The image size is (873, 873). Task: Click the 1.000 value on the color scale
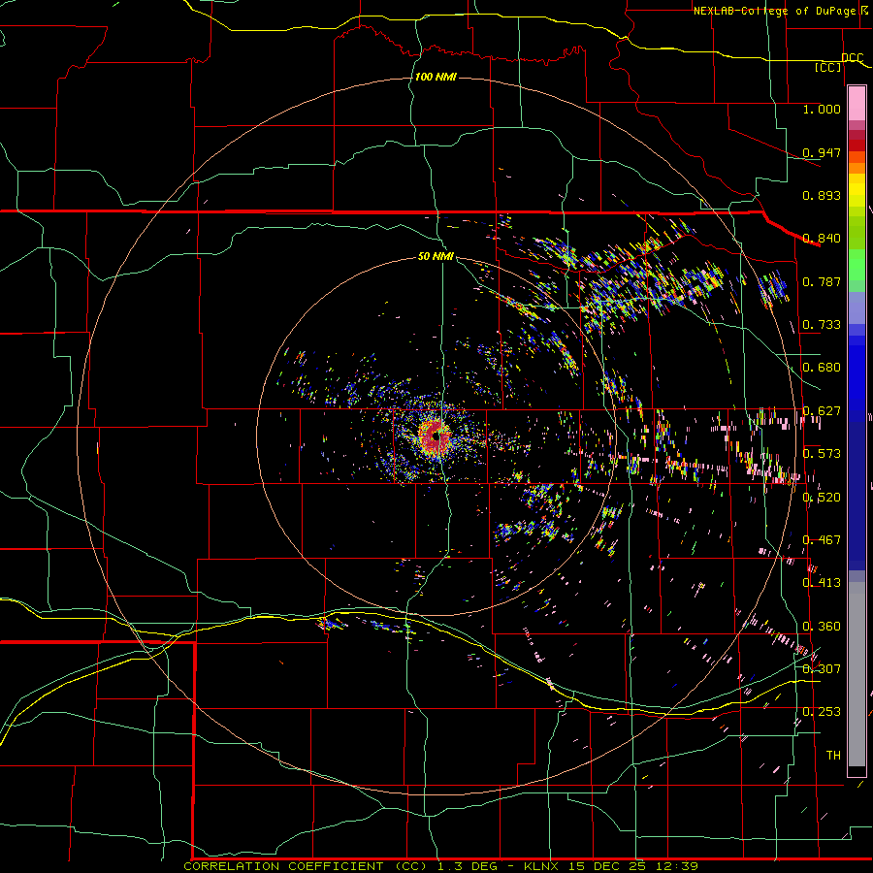822,109
